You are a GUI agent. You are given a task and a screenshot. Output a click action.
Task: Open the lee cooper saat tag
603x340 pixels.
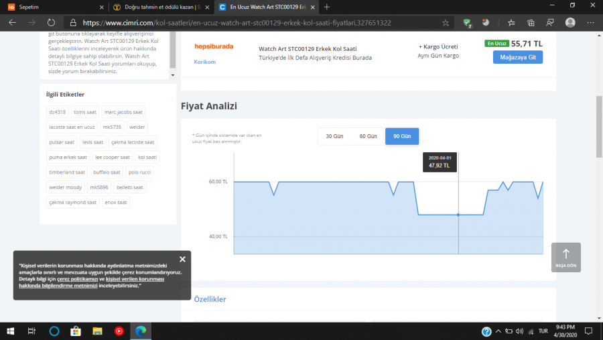[x=113, y=157]
